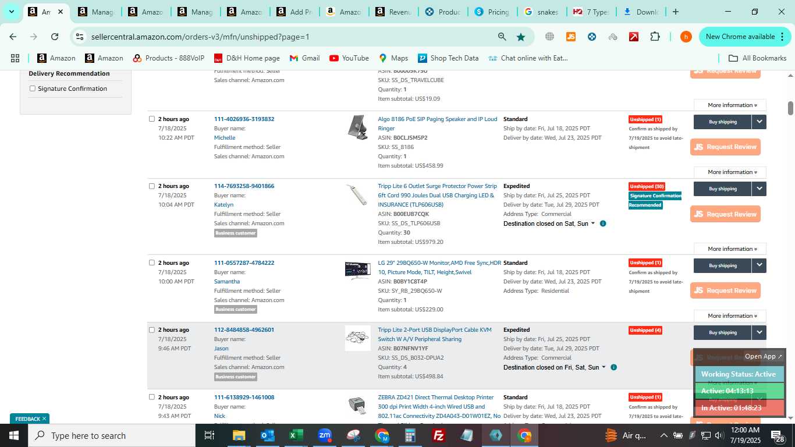Viewport: 795px width, 447px height.
Task: Open D&H Home page bookmark
Action: coord(247,58)
